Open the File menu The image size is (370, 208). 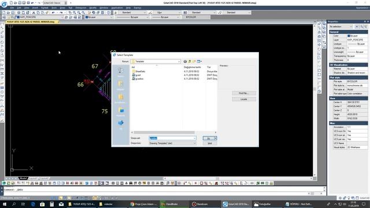pyautogui.click(x=12, y=8)
